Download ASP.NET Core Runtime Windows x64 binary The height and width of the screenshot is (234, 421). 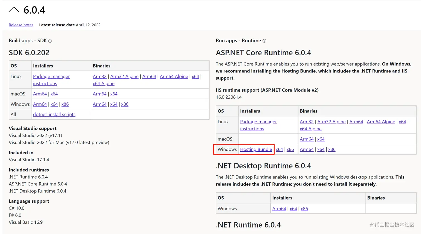tap(321, 149)
